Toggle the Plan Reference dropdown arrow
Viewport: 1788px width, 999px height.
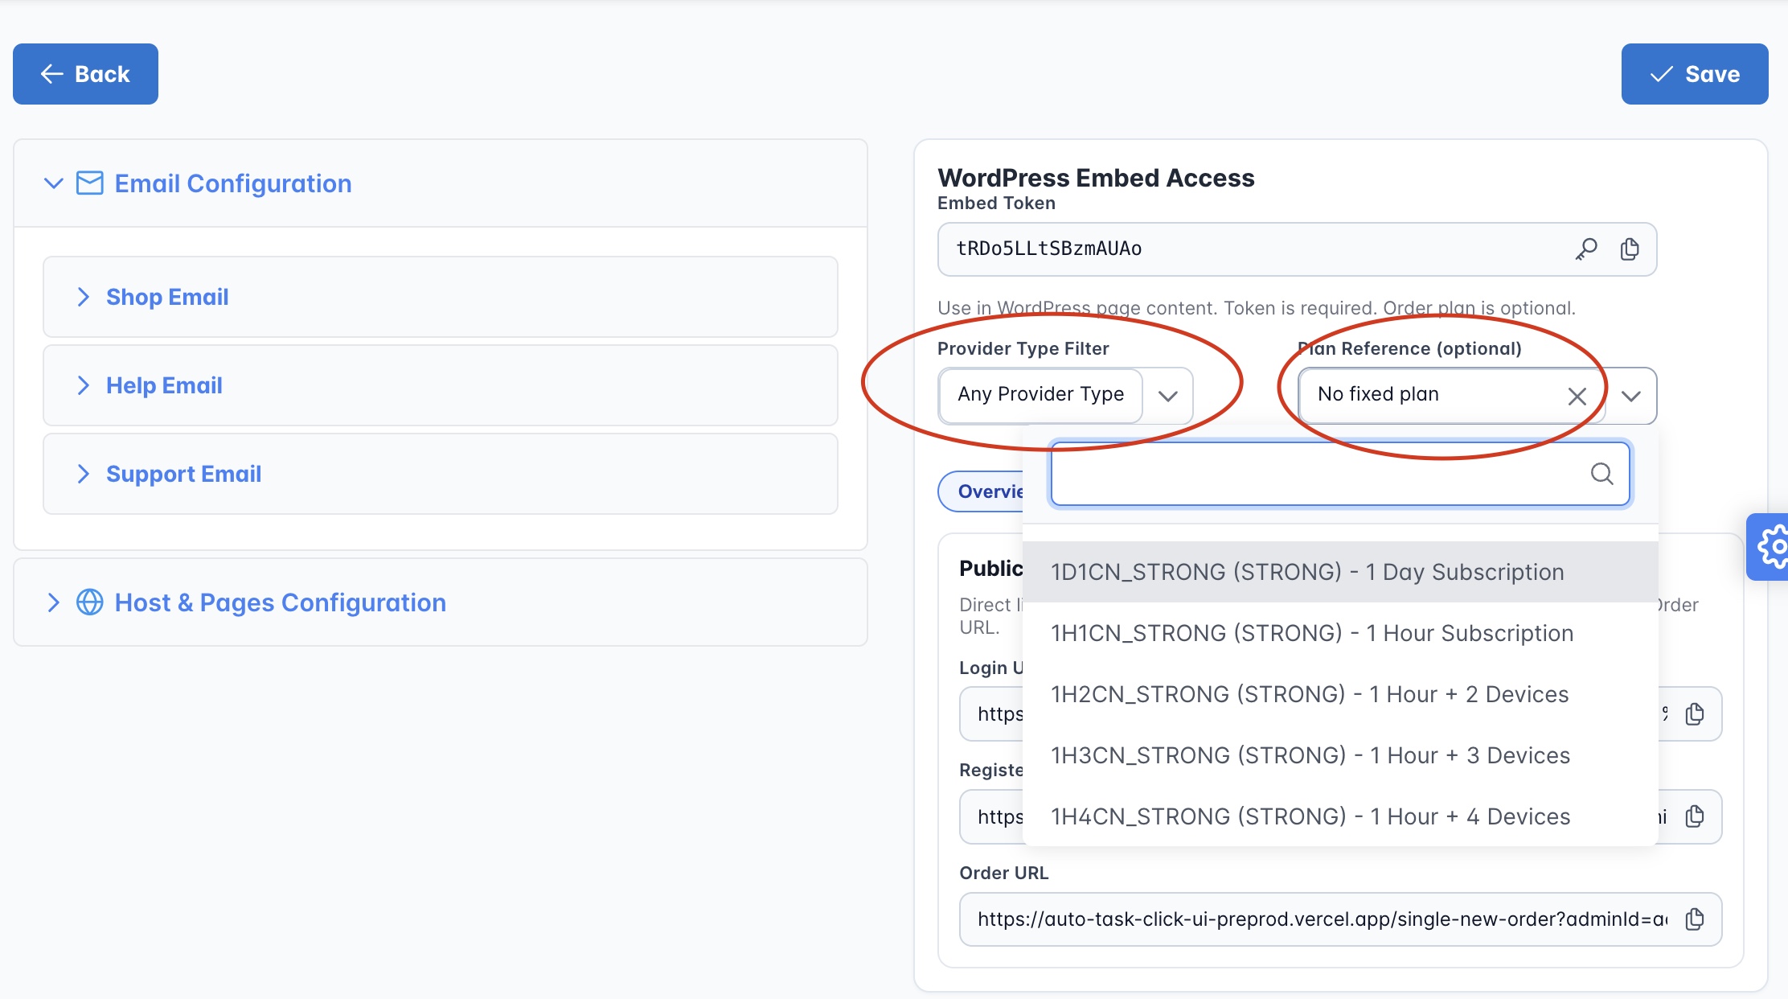click(1630, 396)
